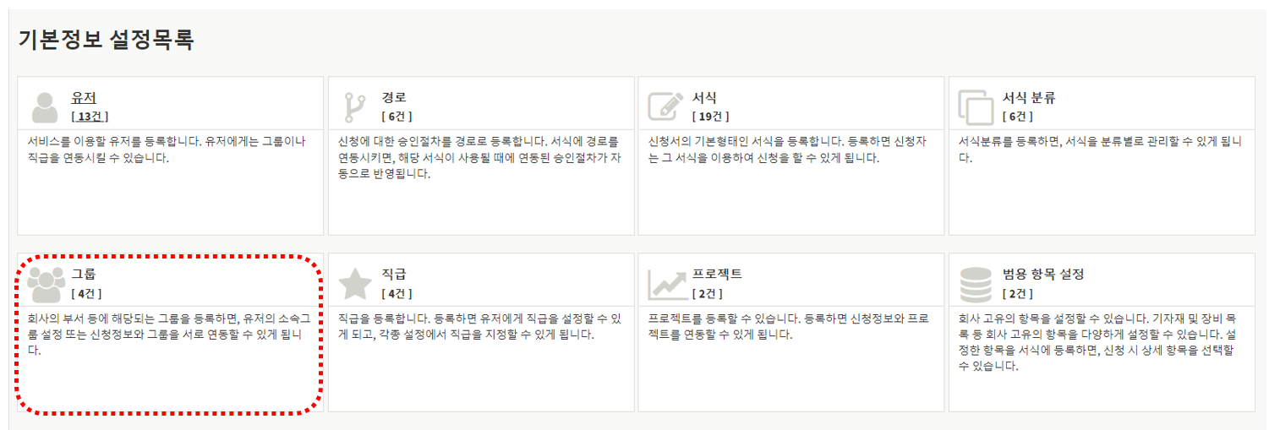This screenshot has height=430, width=1269.
Task: Click the 유저 person silhouette icon
Action: click(44, 107)
